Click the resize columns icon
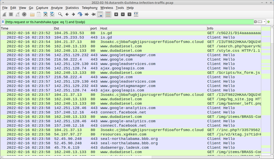274x159 pixels. point(136,14)
